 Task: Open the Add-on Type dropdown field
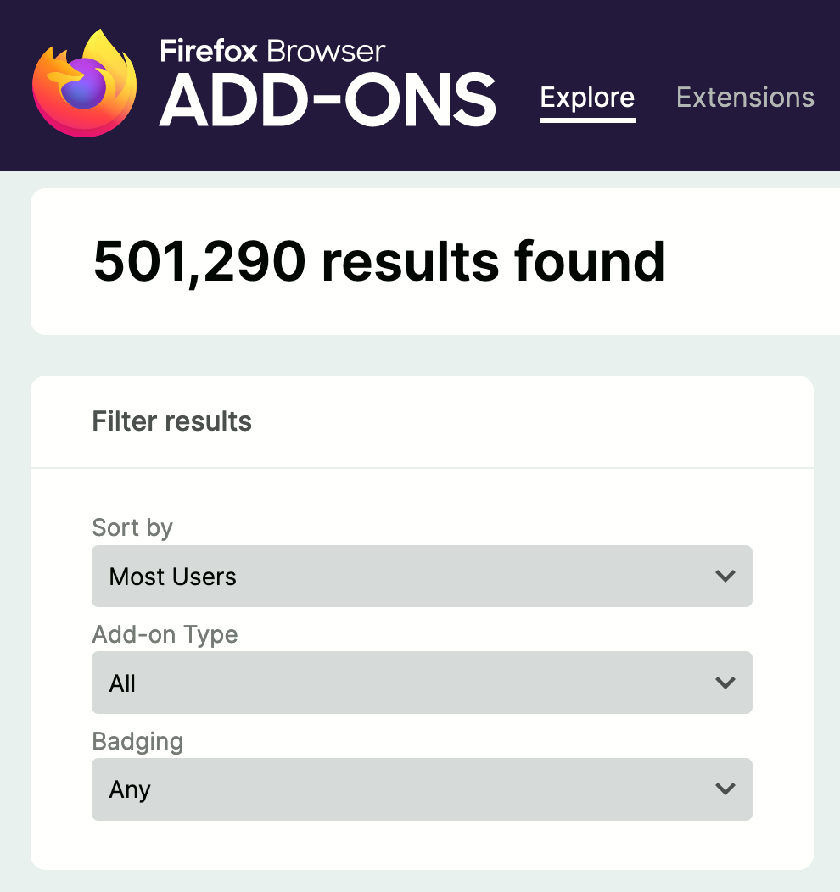(x=421, y=683)
